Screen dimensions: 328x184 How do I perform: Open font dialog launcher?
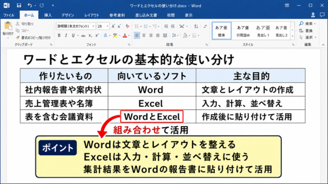coord(129,44)
